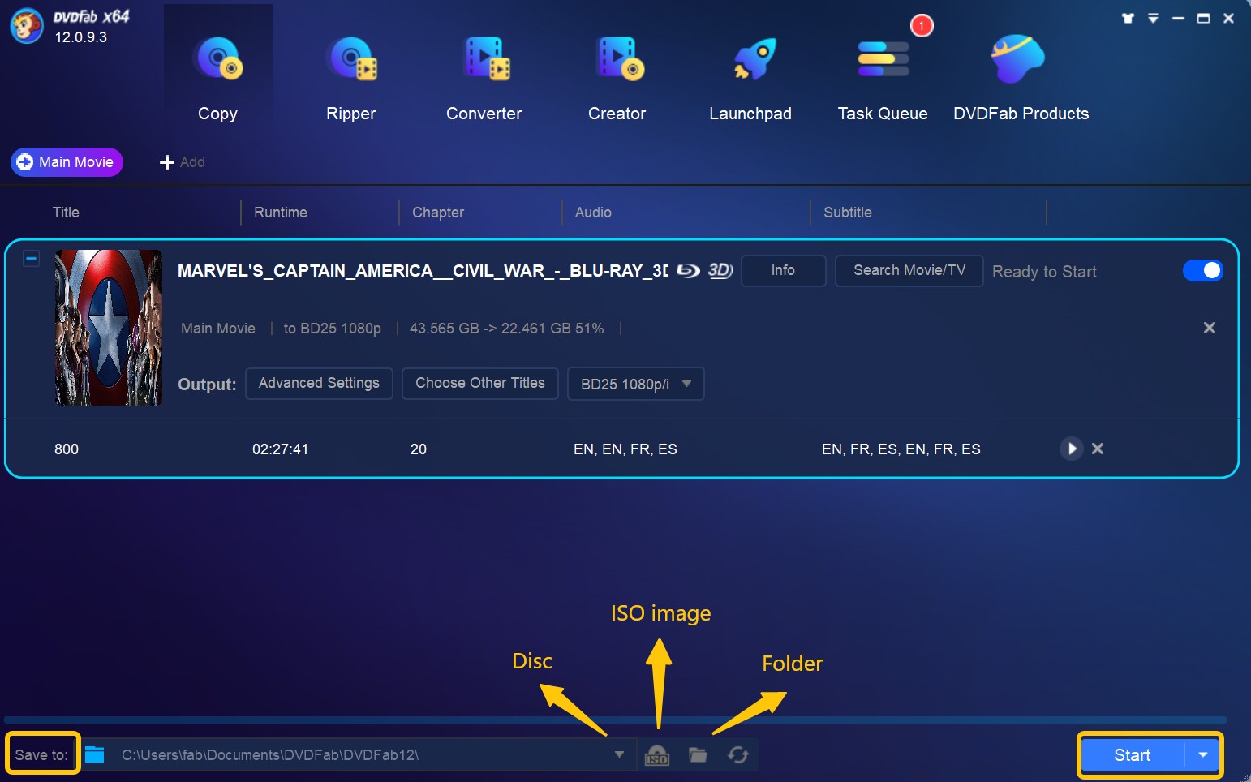Preview title 800 with play button
The height and width of the screenshot is (782, 1251).
tap(1071, 449)
